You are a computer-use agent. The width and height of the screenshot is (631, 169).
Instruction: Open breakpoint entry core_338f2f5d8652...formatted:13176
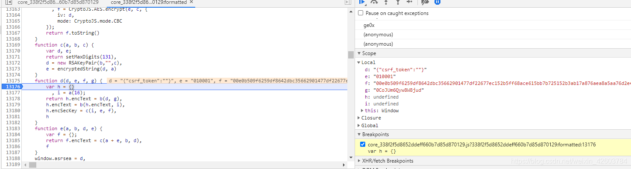pos(481,145)
